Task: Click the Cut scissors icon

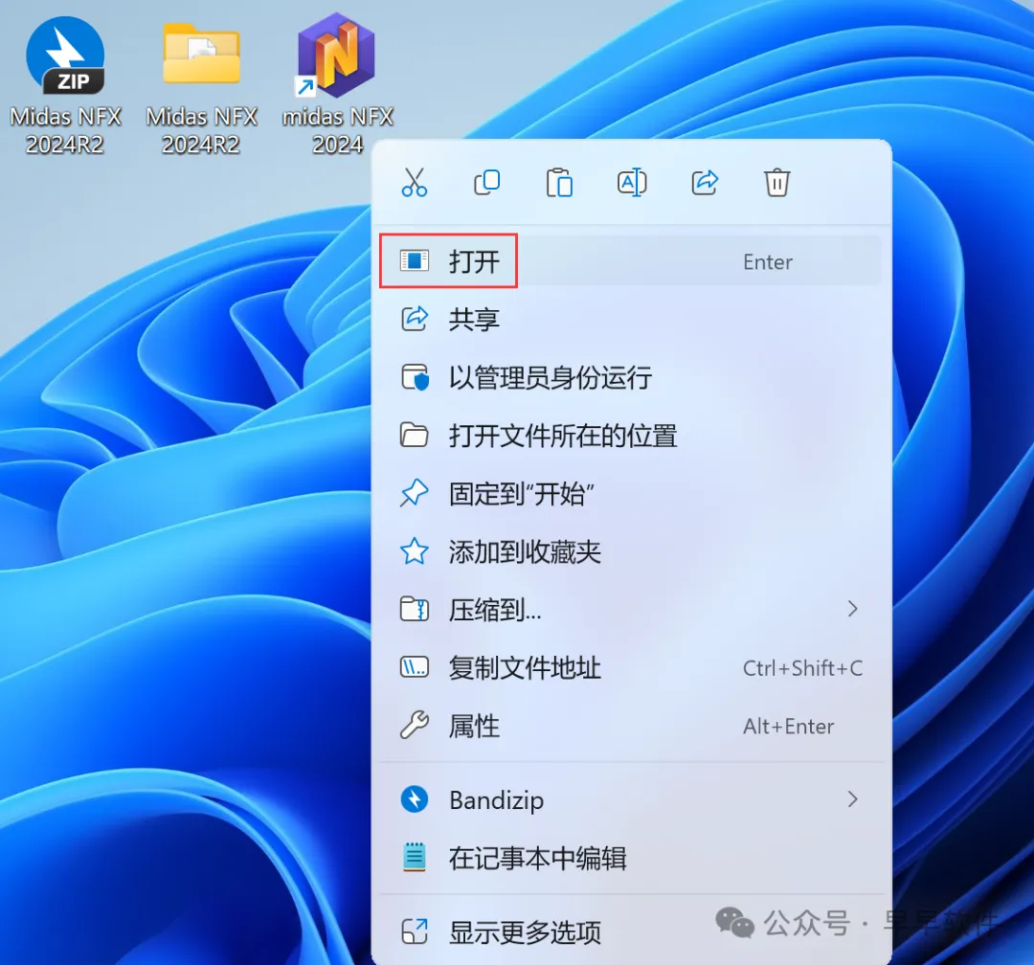Action: pos(415,183)
